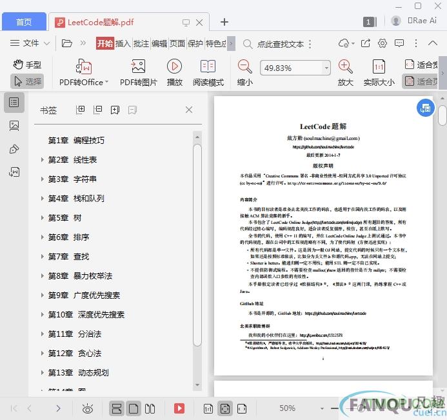The image size is (447, 420).
Task: Open bookmark 第7章 查找
Action: [69, 257]
